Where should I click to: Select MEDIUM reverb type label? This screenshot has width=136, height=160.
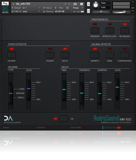(20, 93)
